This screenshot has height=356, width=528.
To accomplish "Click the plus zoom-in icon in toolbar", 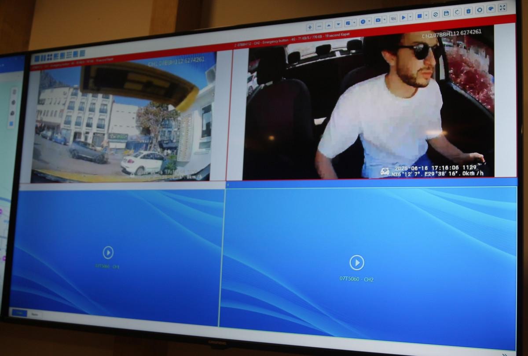I will click(310, 26).
